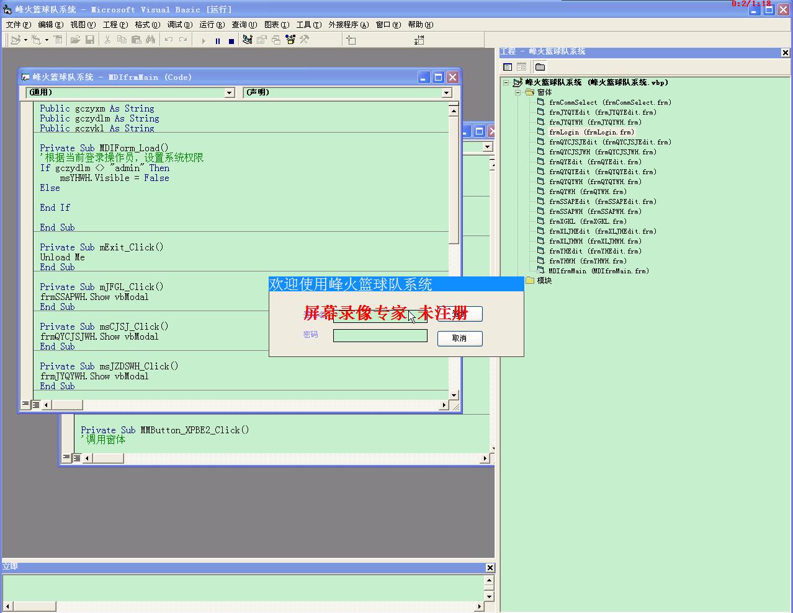Click the 密码 password input field
The height and width of the screenshot is (613, 793).
point(380,336)
